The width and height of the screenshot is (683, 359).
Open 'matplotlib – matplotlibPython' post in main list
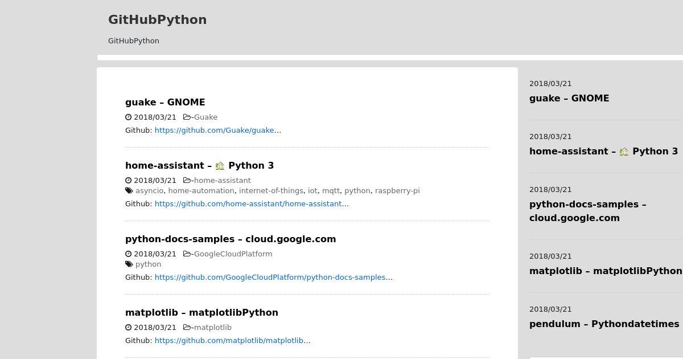coord(201,313)
